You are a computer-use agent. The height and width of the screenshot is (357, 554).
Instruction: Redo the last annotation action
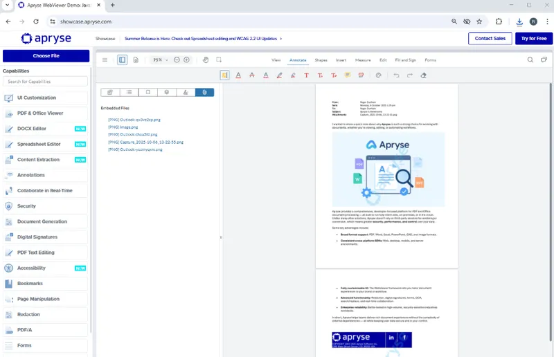point(410,75)
